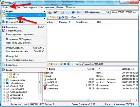
Task: Click the isoshell.dll file icon
Action: (x=45, y=79)
